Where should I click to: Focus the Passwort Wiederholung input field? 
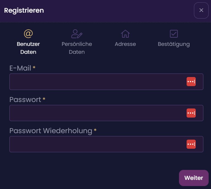click(x=106, y=144)
